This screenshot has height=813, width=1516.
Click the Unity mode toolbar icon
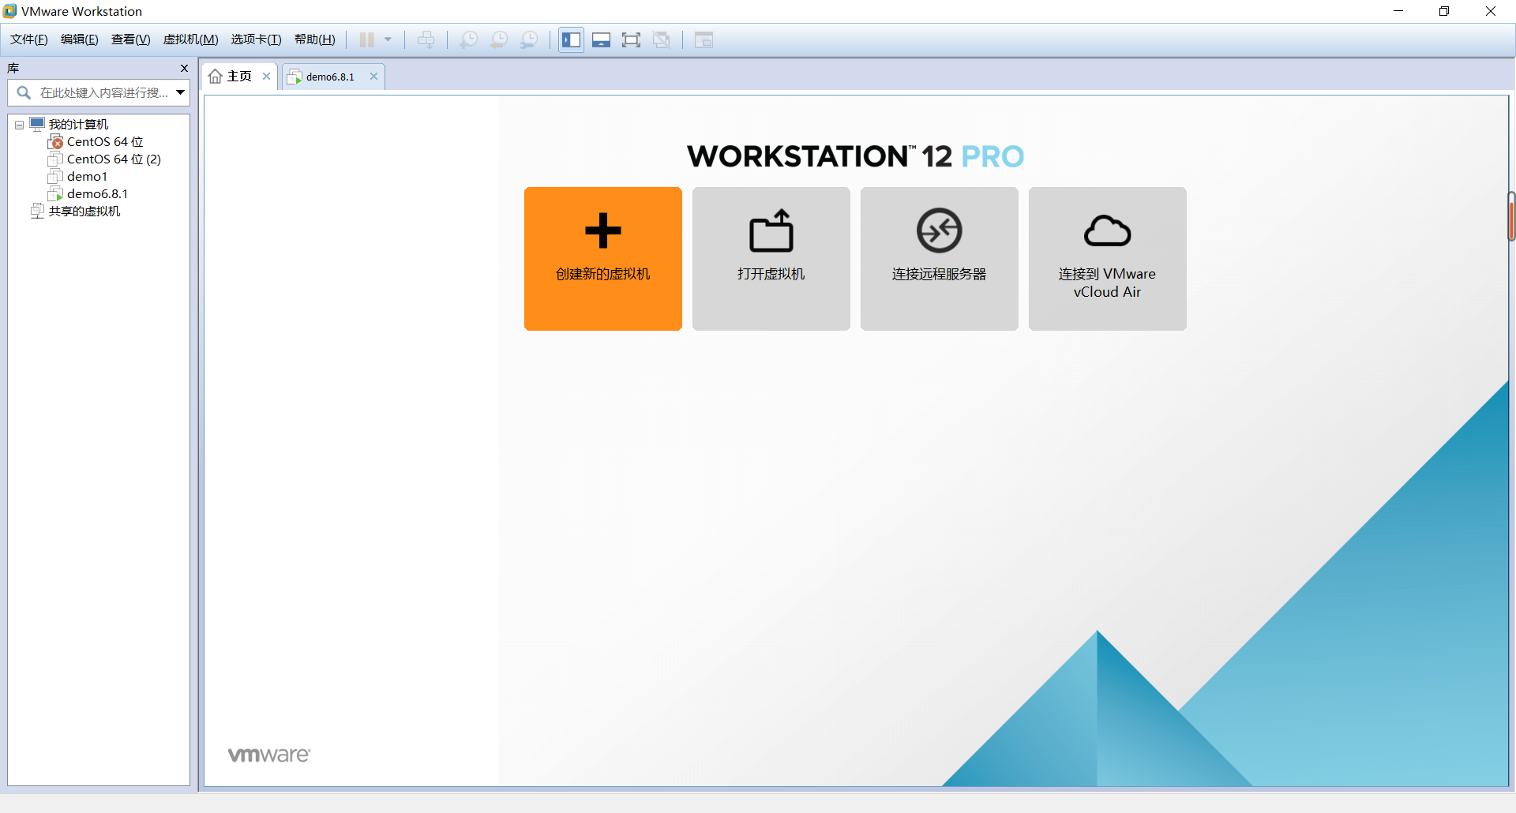(x=662, y=39)
